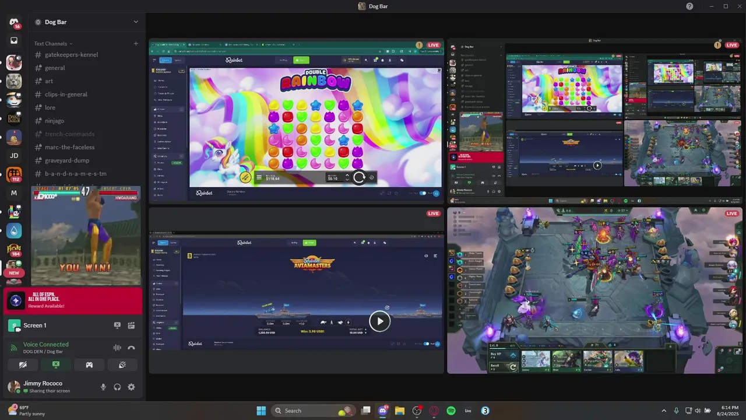Click the microphone icon in system tray
Viewport: 746px width, 420px height.
pos(676,411)
